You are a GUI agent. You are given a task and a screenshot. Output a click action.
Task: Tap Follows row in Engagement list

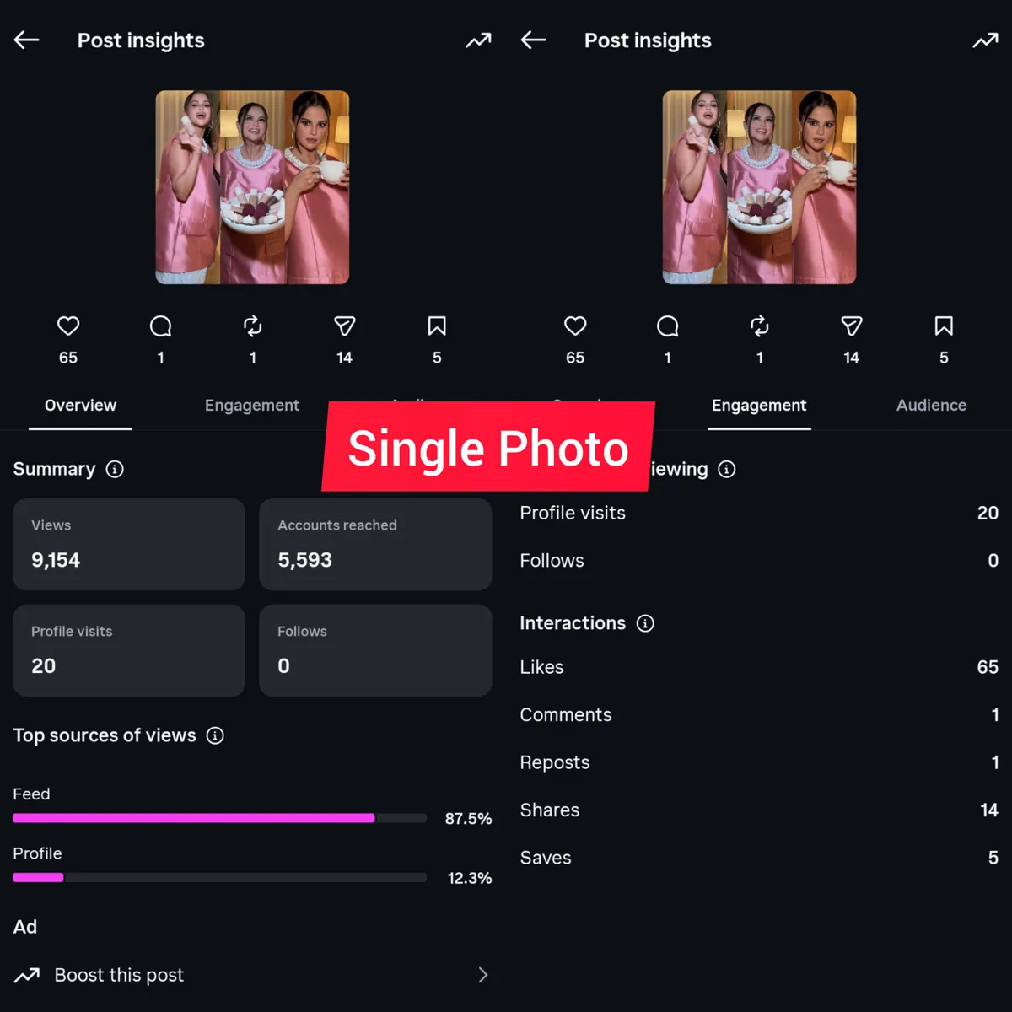759,561
